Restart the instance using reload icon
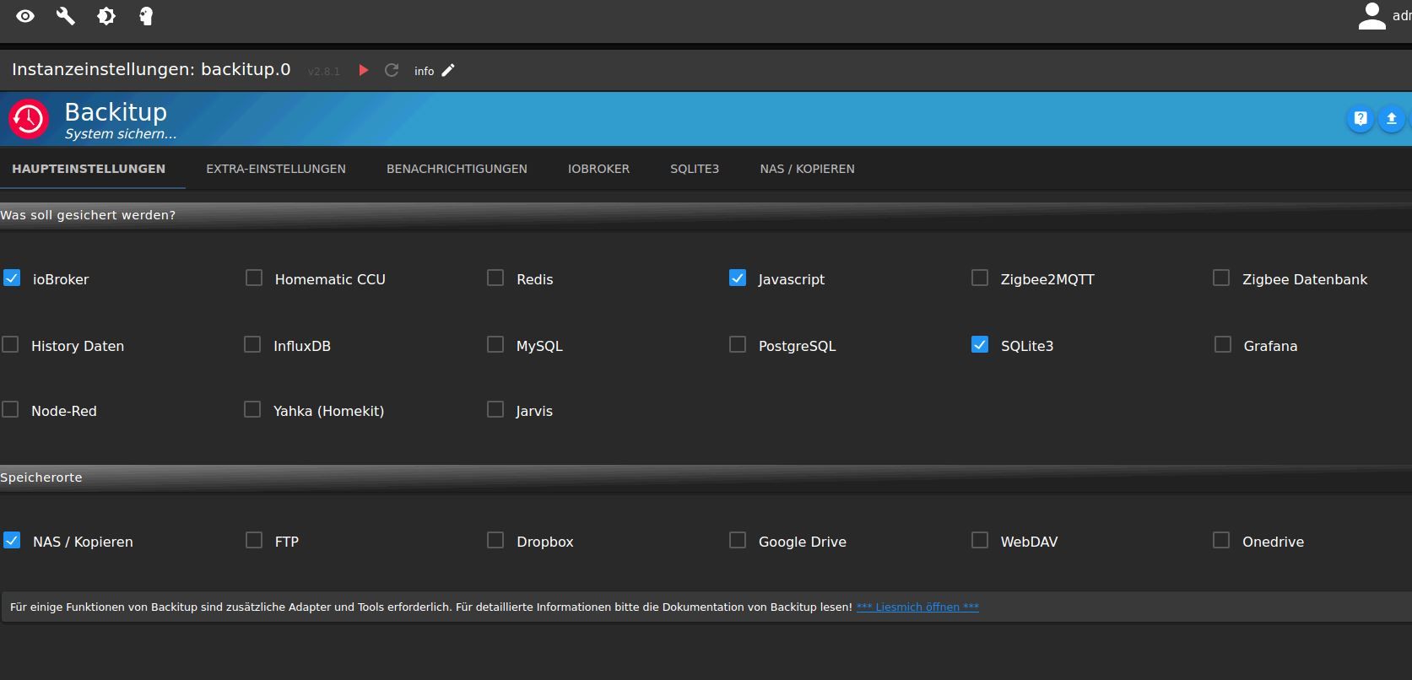Viewport: 1412px width, 680px height. (392, 70)
